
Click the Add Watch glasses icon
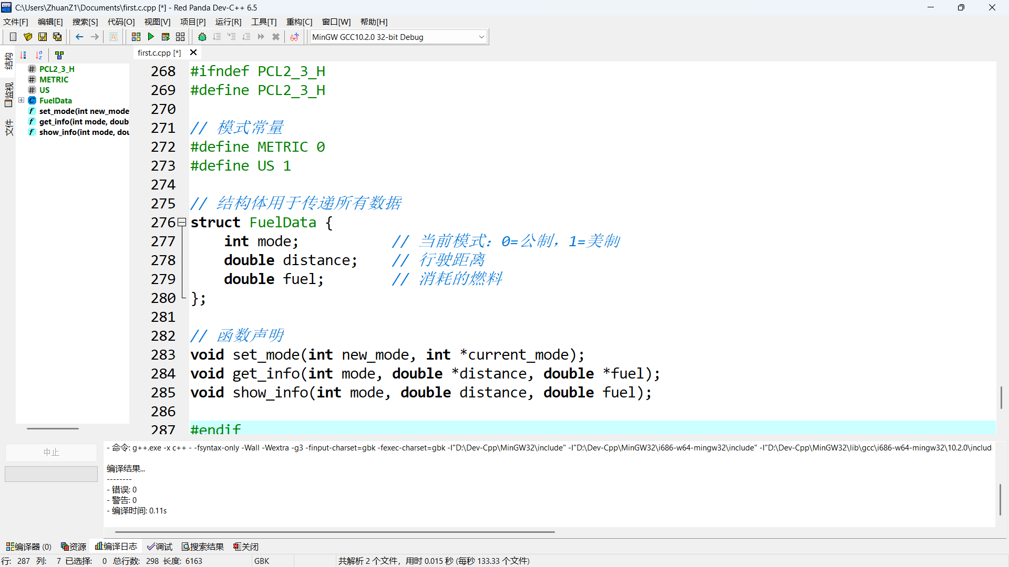[x=294, y=37]
